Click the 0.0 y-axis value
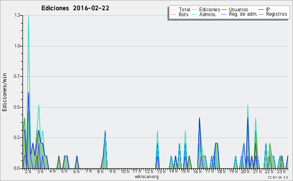 point(17,168)
